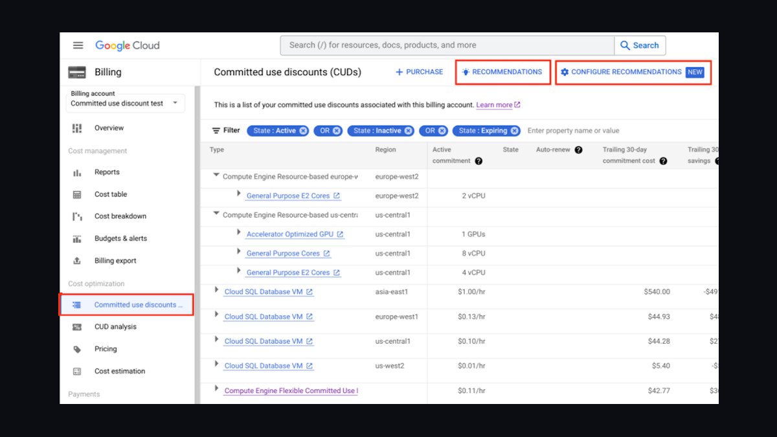Viewport: 777px width, 437px height.
Task: Open Compute Engine Flexible Committed Use link
Action: [291, 391]
